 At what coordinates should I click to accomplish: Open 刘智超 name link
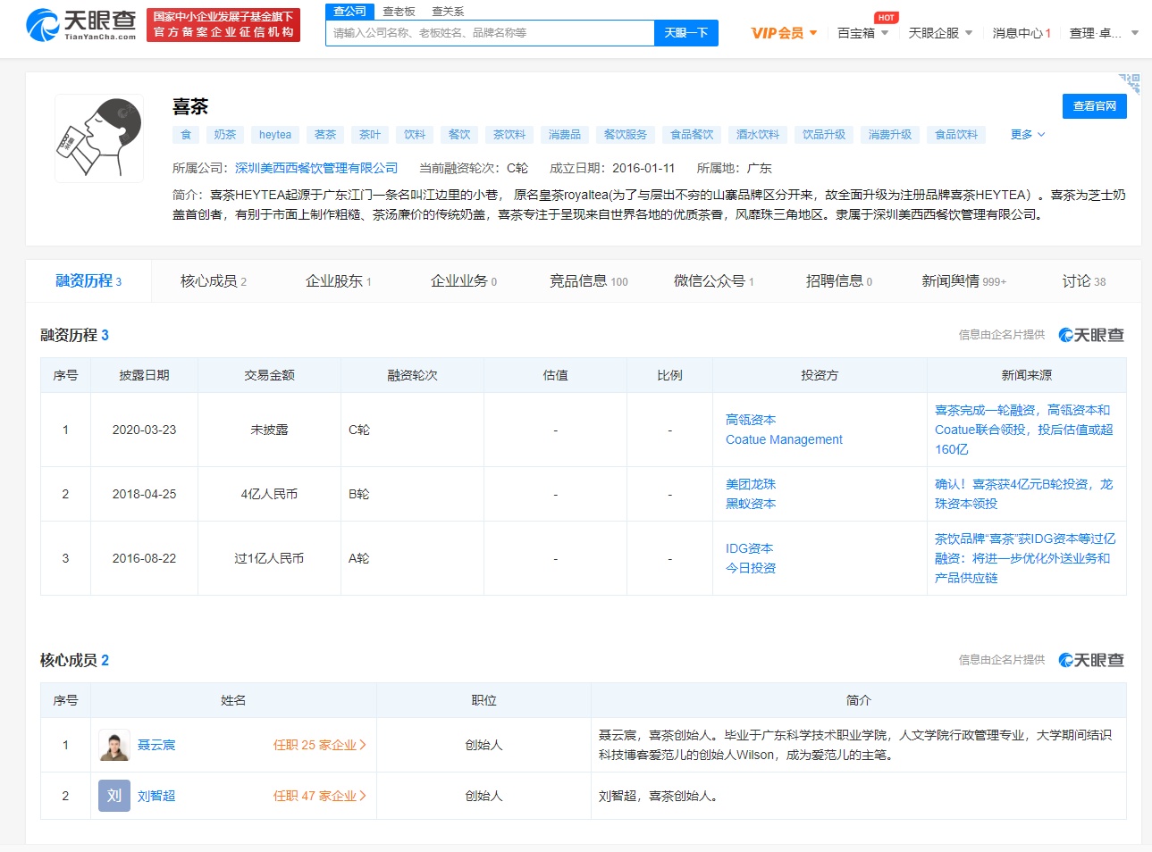click(x=156, y=796)
